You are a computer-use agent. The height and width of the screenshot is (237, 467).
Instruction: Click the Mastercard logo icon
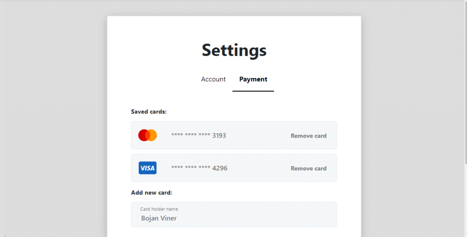147,135
